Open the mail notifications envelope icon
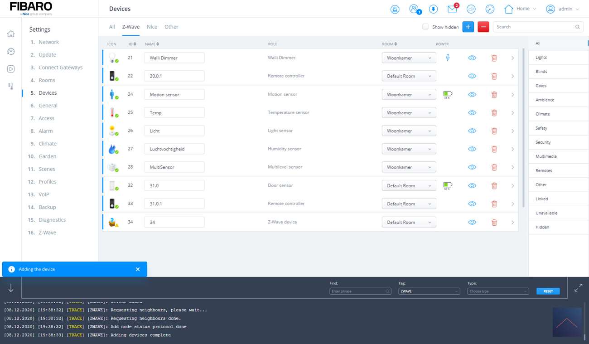The width and height of the screenshot is (589, 344). tap(452, 9)
